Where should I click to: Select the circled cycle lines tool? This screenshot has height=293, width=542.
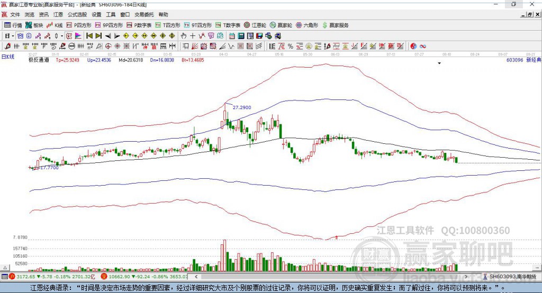pos(71,47)
